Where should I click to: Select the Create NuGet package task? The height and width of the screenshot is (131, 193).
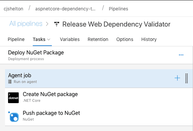click(x=99, y=97)
